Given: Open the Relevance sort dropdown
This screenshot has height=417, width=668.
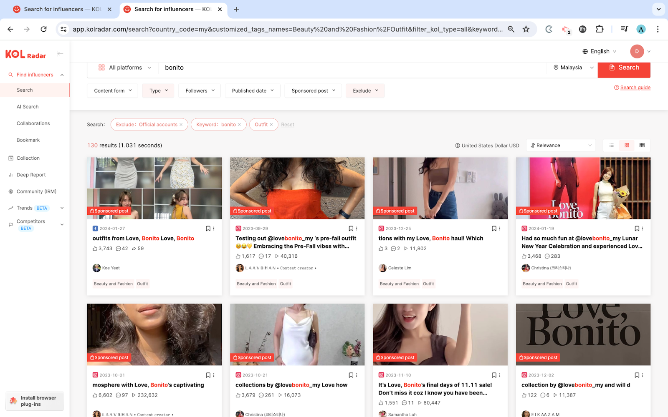Looking at the screenshot, I should [561, 145].
